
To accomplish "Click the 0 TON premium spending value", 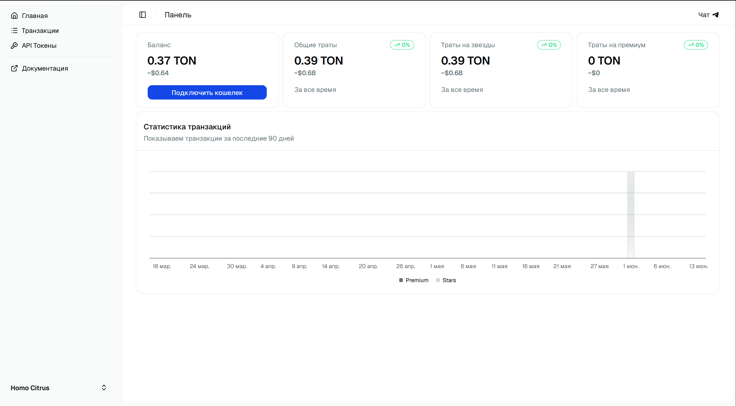I will tap(604, 61).
